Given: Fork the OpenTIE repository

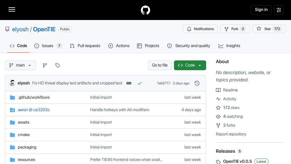Looking at the screenshot, I should [x=235, y=29].
